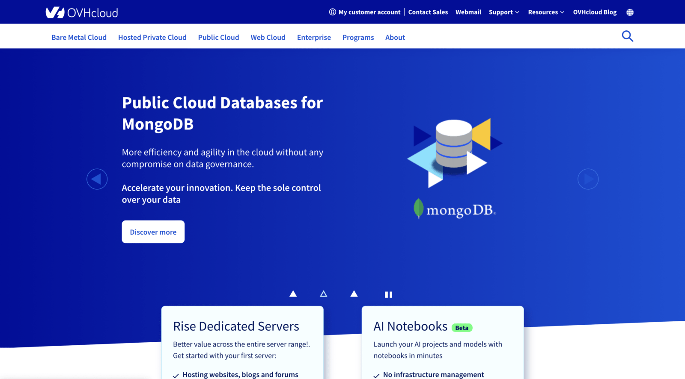Open the AI Notebooks card title

(410, 326)
